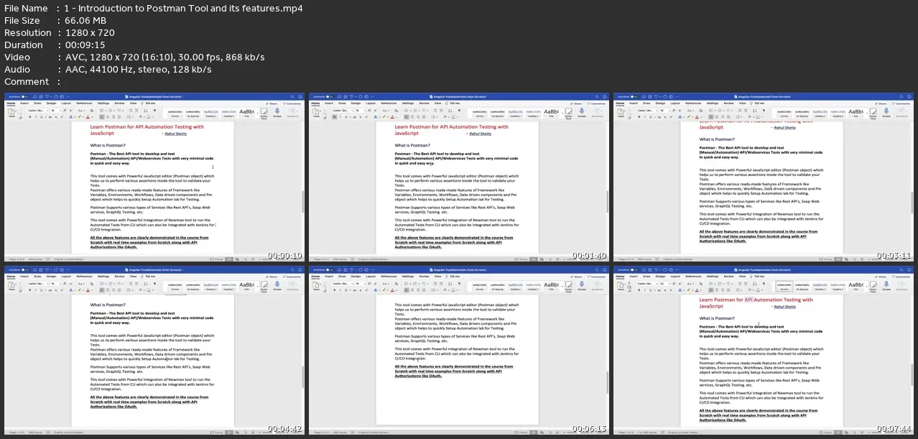This screenshot has height=439, width=918.
Task: Open the font name box in 00:06:13 frame
Action: [x=342, y=284]
